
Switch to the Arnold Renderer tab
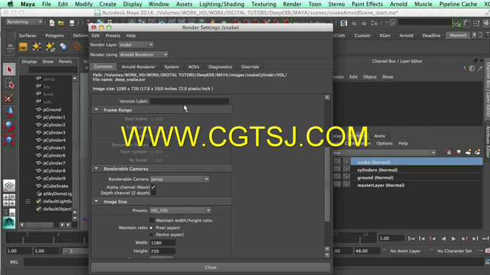tap(138, 67)
